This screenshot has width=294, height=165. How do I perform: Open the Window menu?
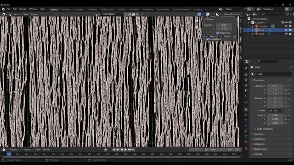33,9
